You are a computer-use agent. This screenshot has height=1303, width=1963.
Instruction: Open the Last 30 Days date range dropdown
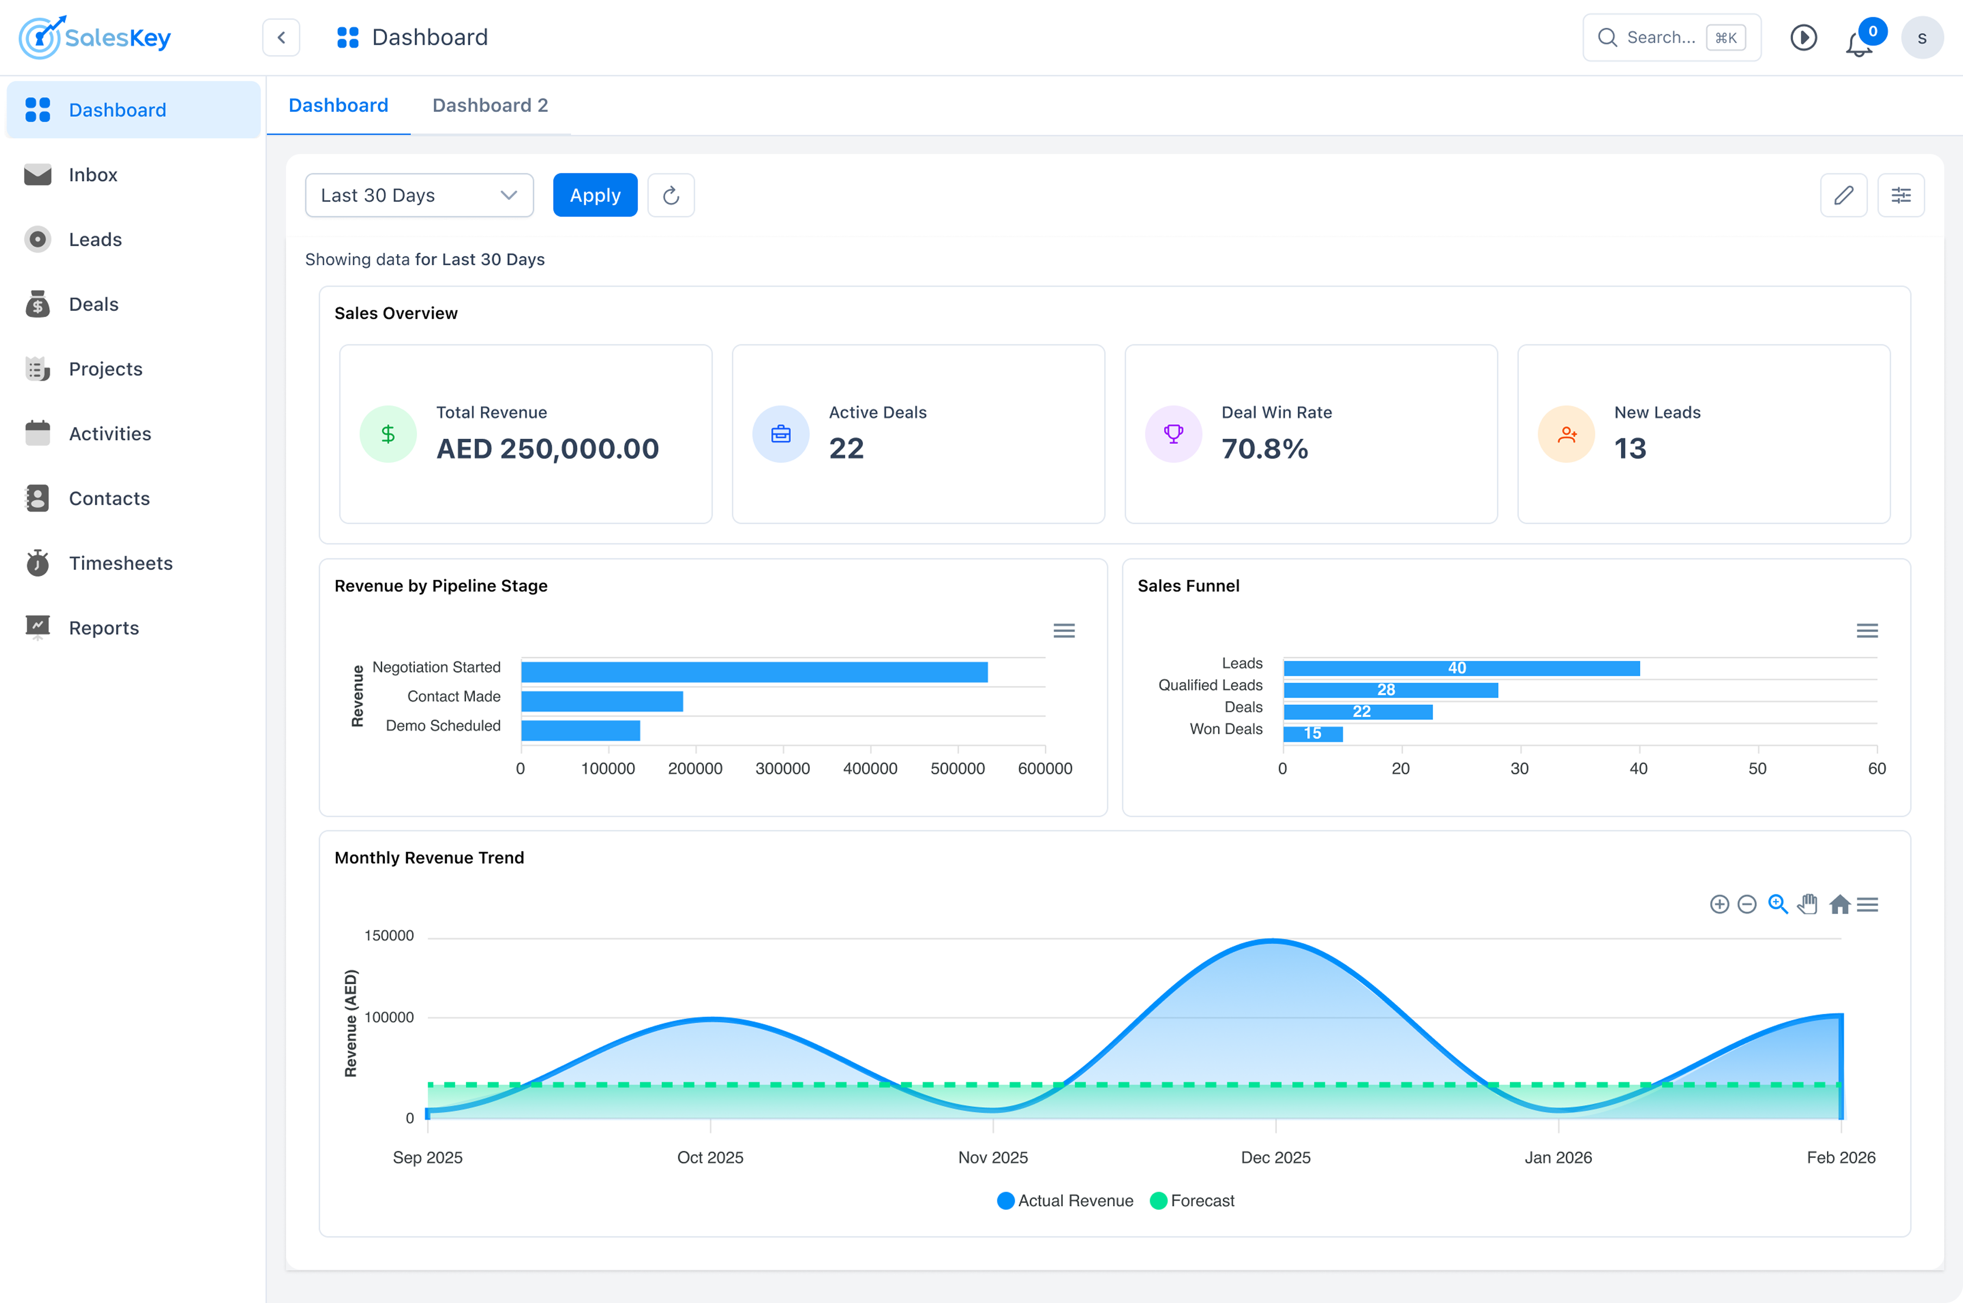(419, 194)
